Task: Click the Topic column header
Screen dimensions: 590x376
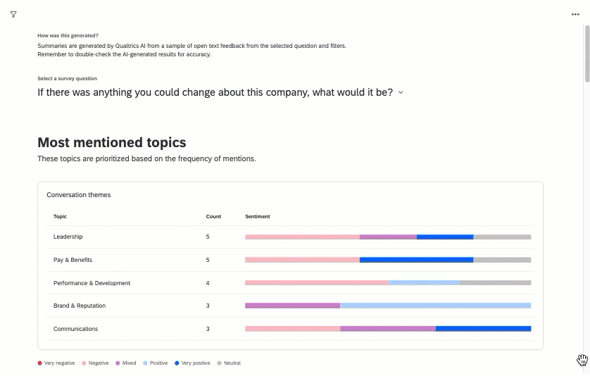Action: [60, 216]
